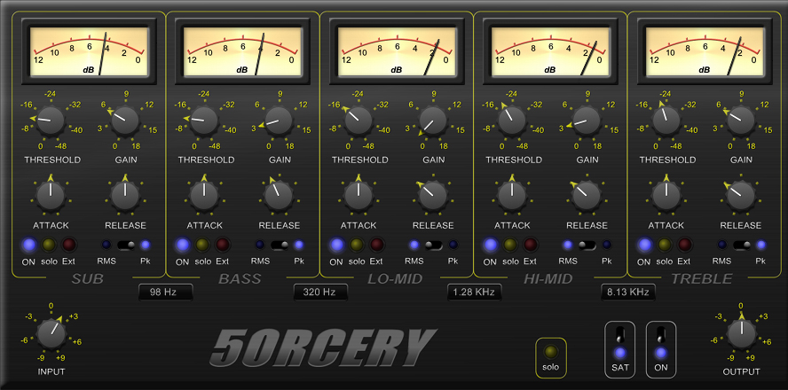The width and height of the screenshot is (788, 390).
Task: Click the TREBLE band gain-reduction meter
Action: coord(704,51)
